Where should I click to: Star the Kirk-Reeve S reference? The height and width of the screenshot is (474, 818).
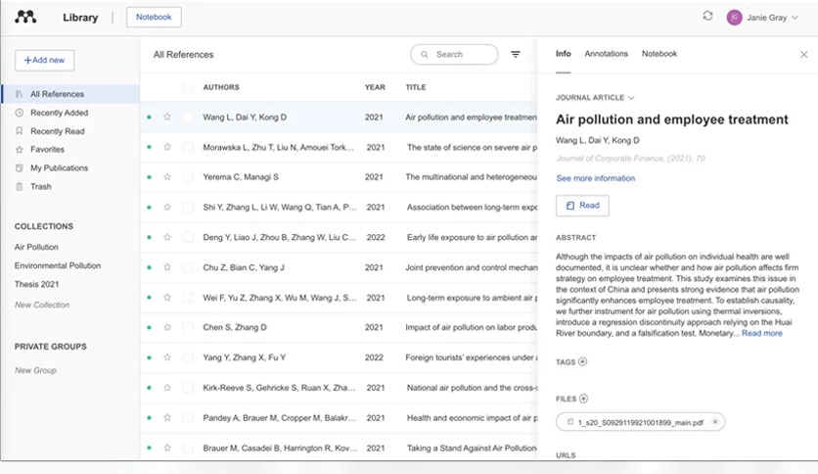(x=167, y=388)
